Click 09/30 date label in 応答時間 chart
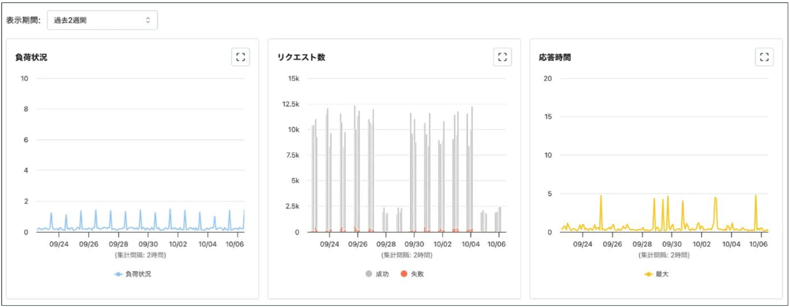 (672, 244)
